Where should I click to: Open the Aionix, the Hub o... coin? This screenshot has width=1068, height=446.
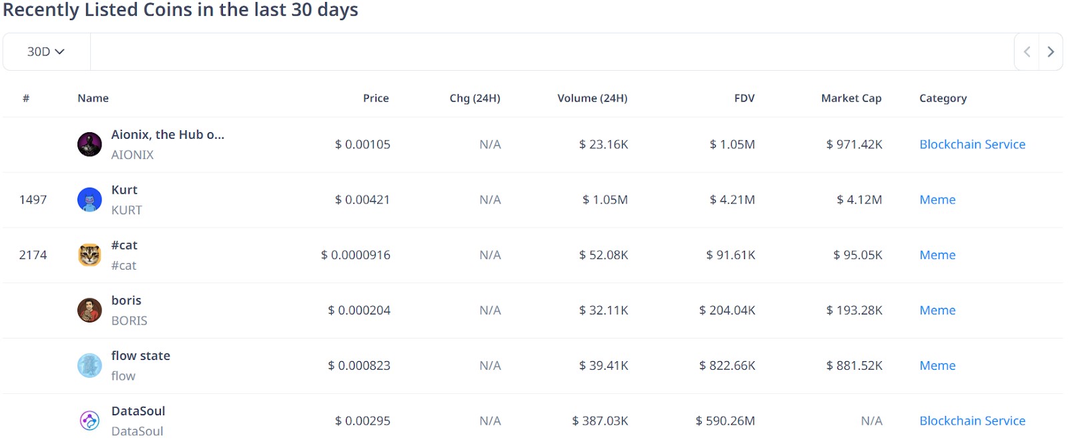point(168,134)
